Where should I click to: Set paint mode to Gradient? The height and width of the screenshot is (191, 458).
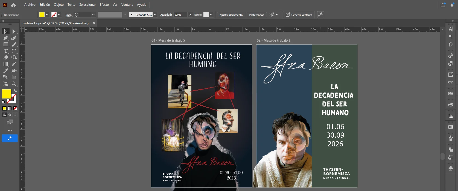point(10,108)
